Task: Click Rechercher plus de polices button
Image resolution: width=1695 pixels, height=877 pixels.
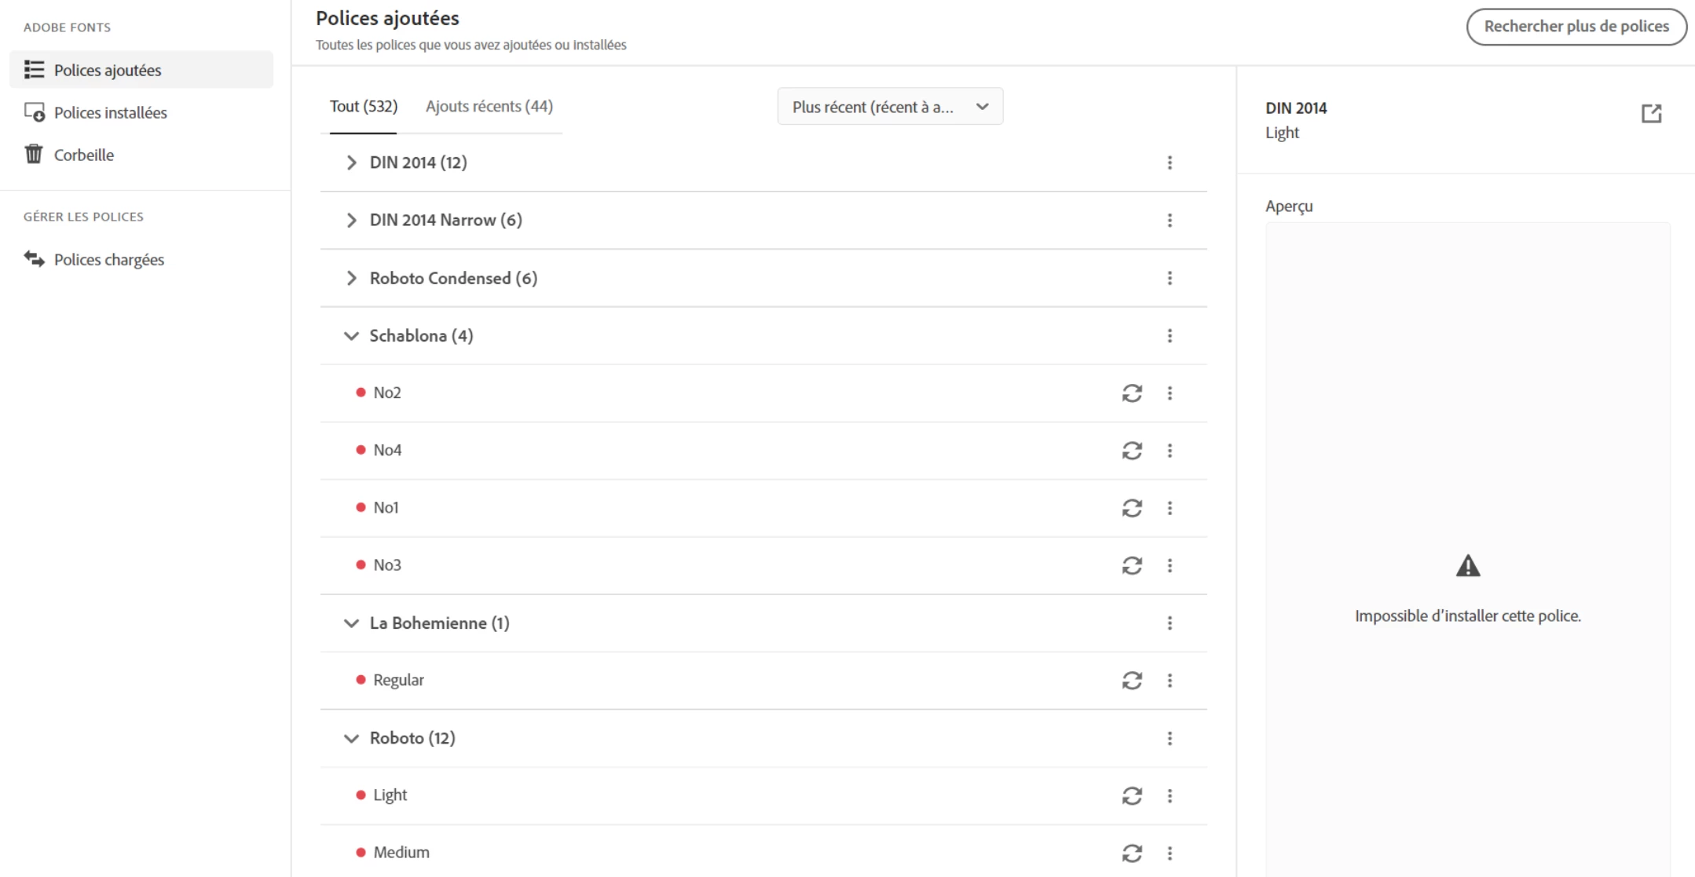Action: click(1576, 27)
